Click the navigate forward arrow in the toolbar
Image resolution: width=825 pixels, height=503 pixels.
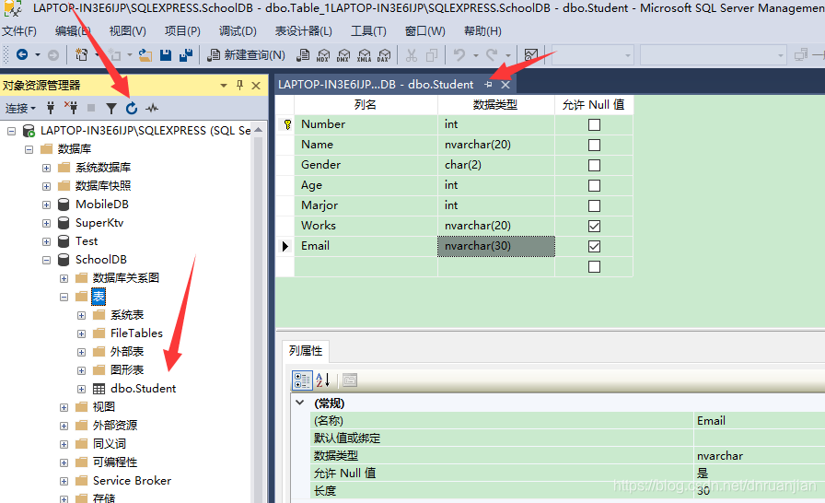(x=53, y=54)
